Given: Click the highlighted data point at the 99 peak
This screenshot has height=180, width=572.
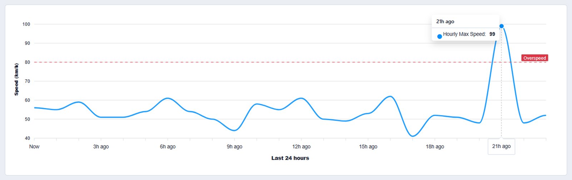Looking at the screenshot, I should (502, 26).
